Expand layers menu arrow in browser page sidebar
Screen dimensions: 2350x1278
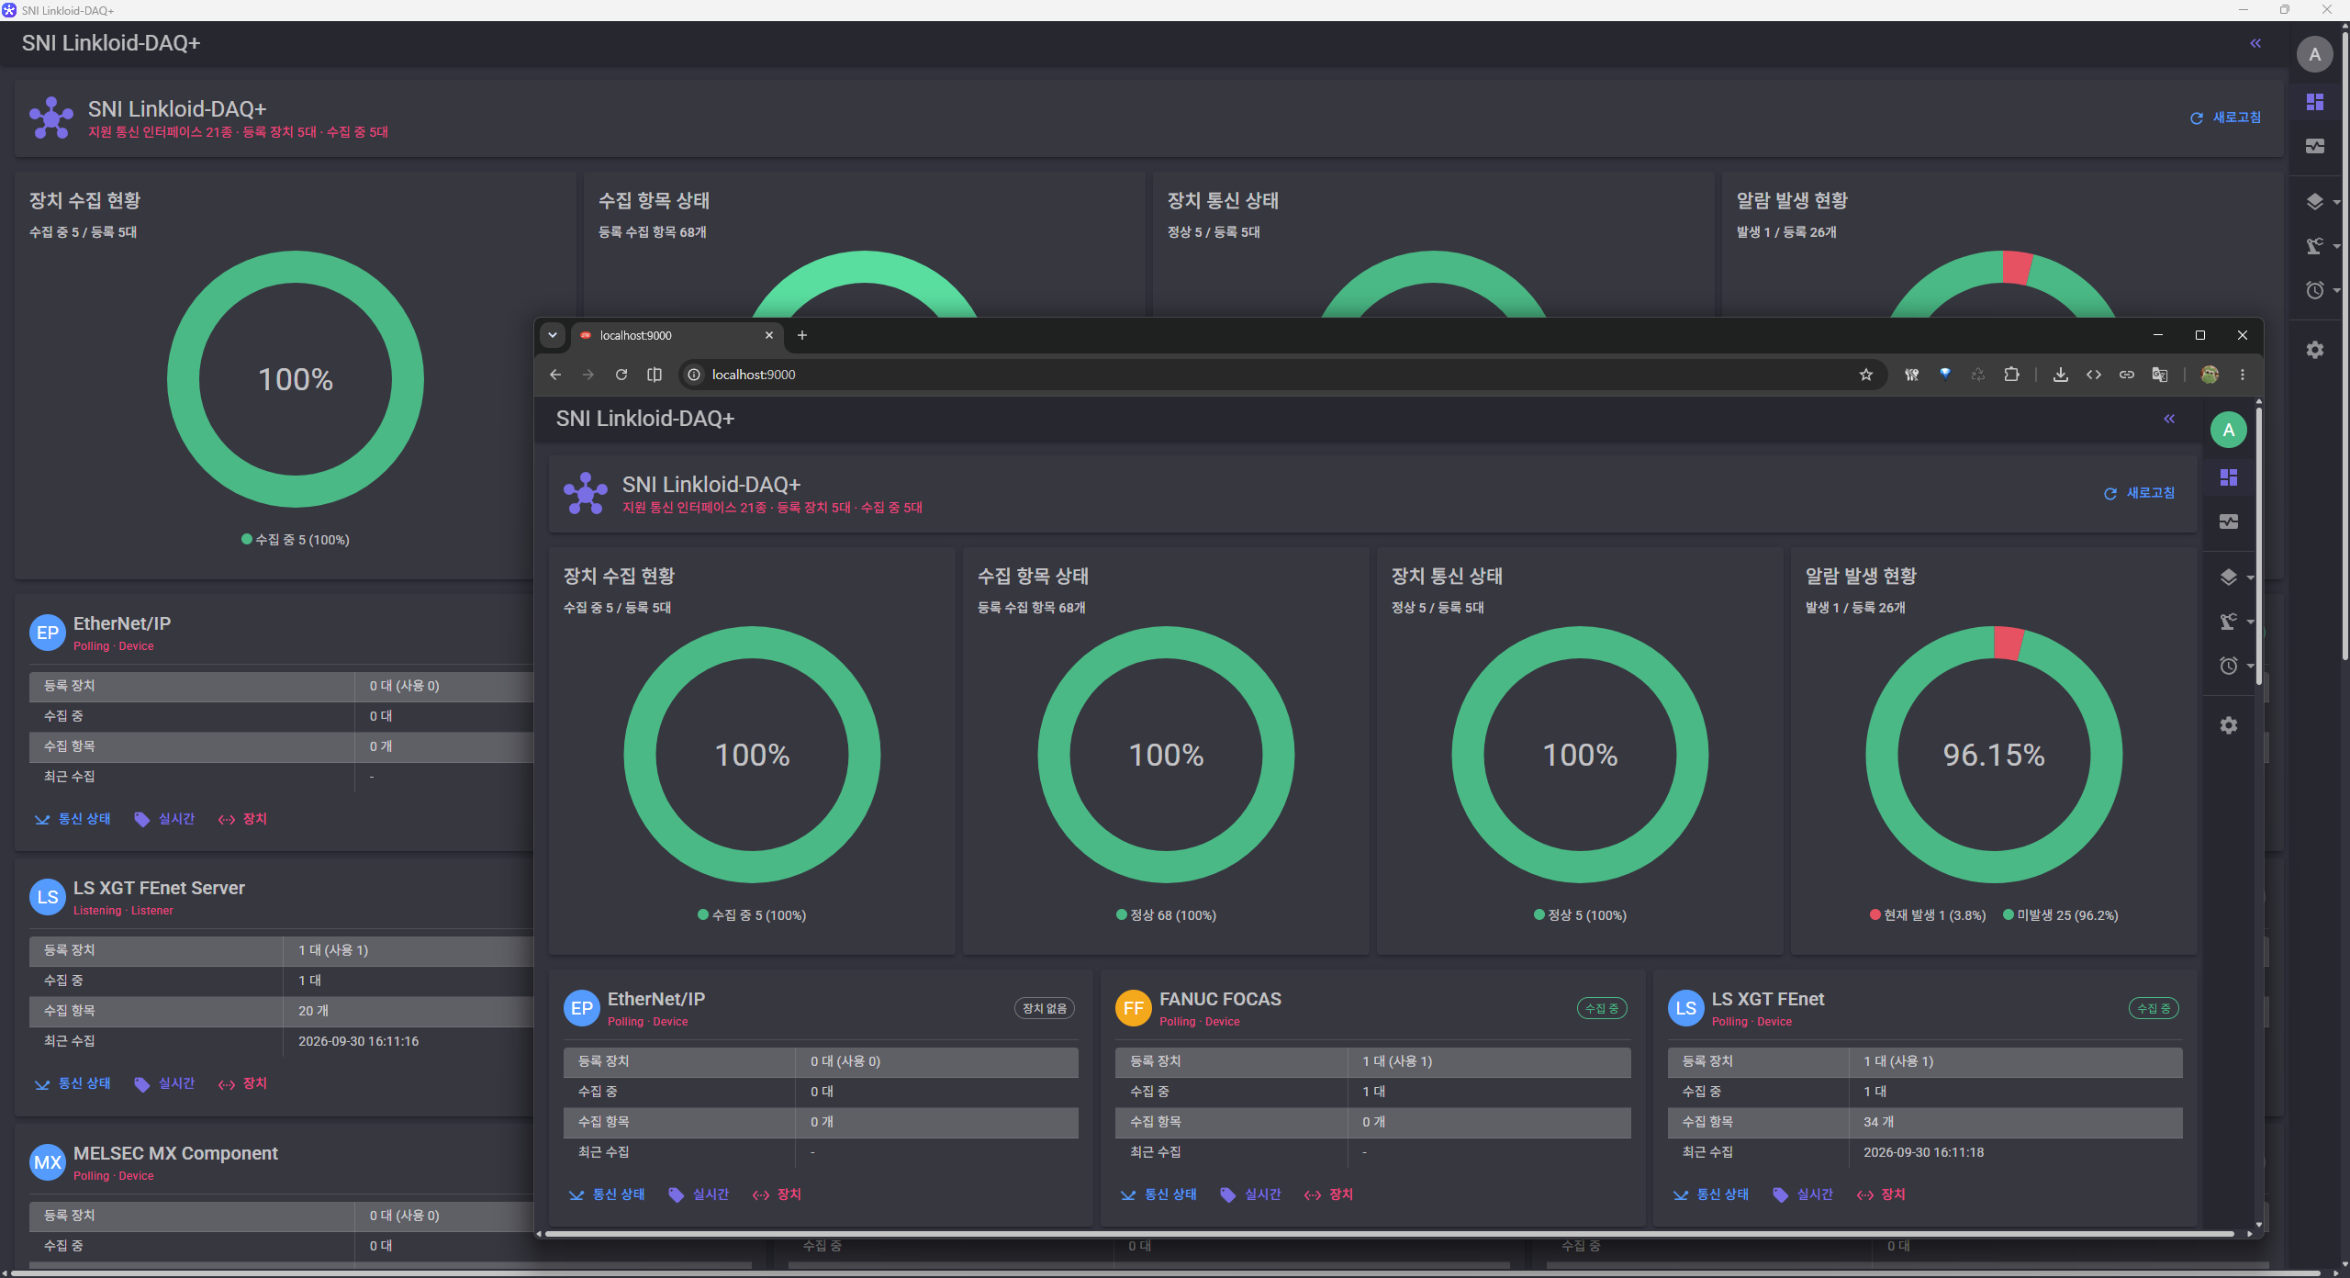pos(2250,577)
